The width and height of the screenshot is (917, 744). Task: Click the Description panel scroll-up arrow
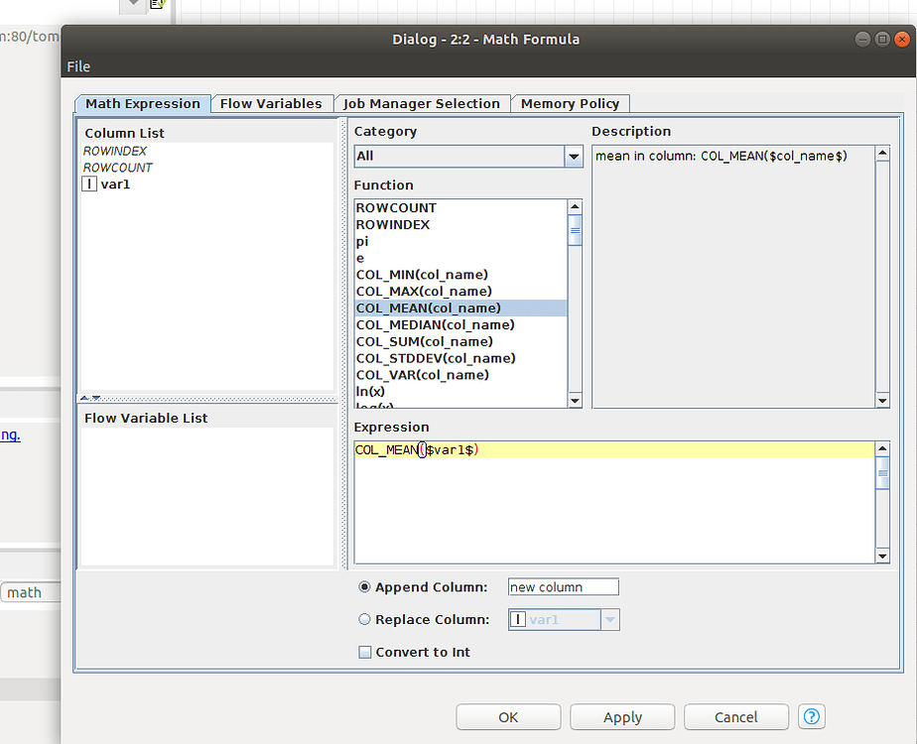[882, 154]
